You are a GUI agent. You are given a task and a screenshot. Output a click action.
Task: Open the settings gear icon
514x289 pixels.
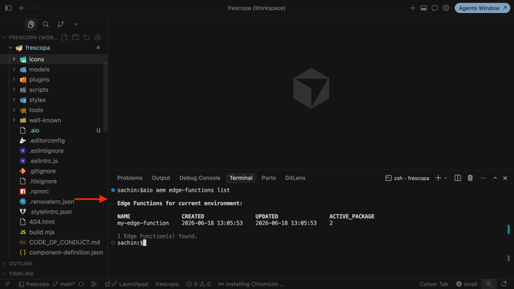(x=446, y=8)
